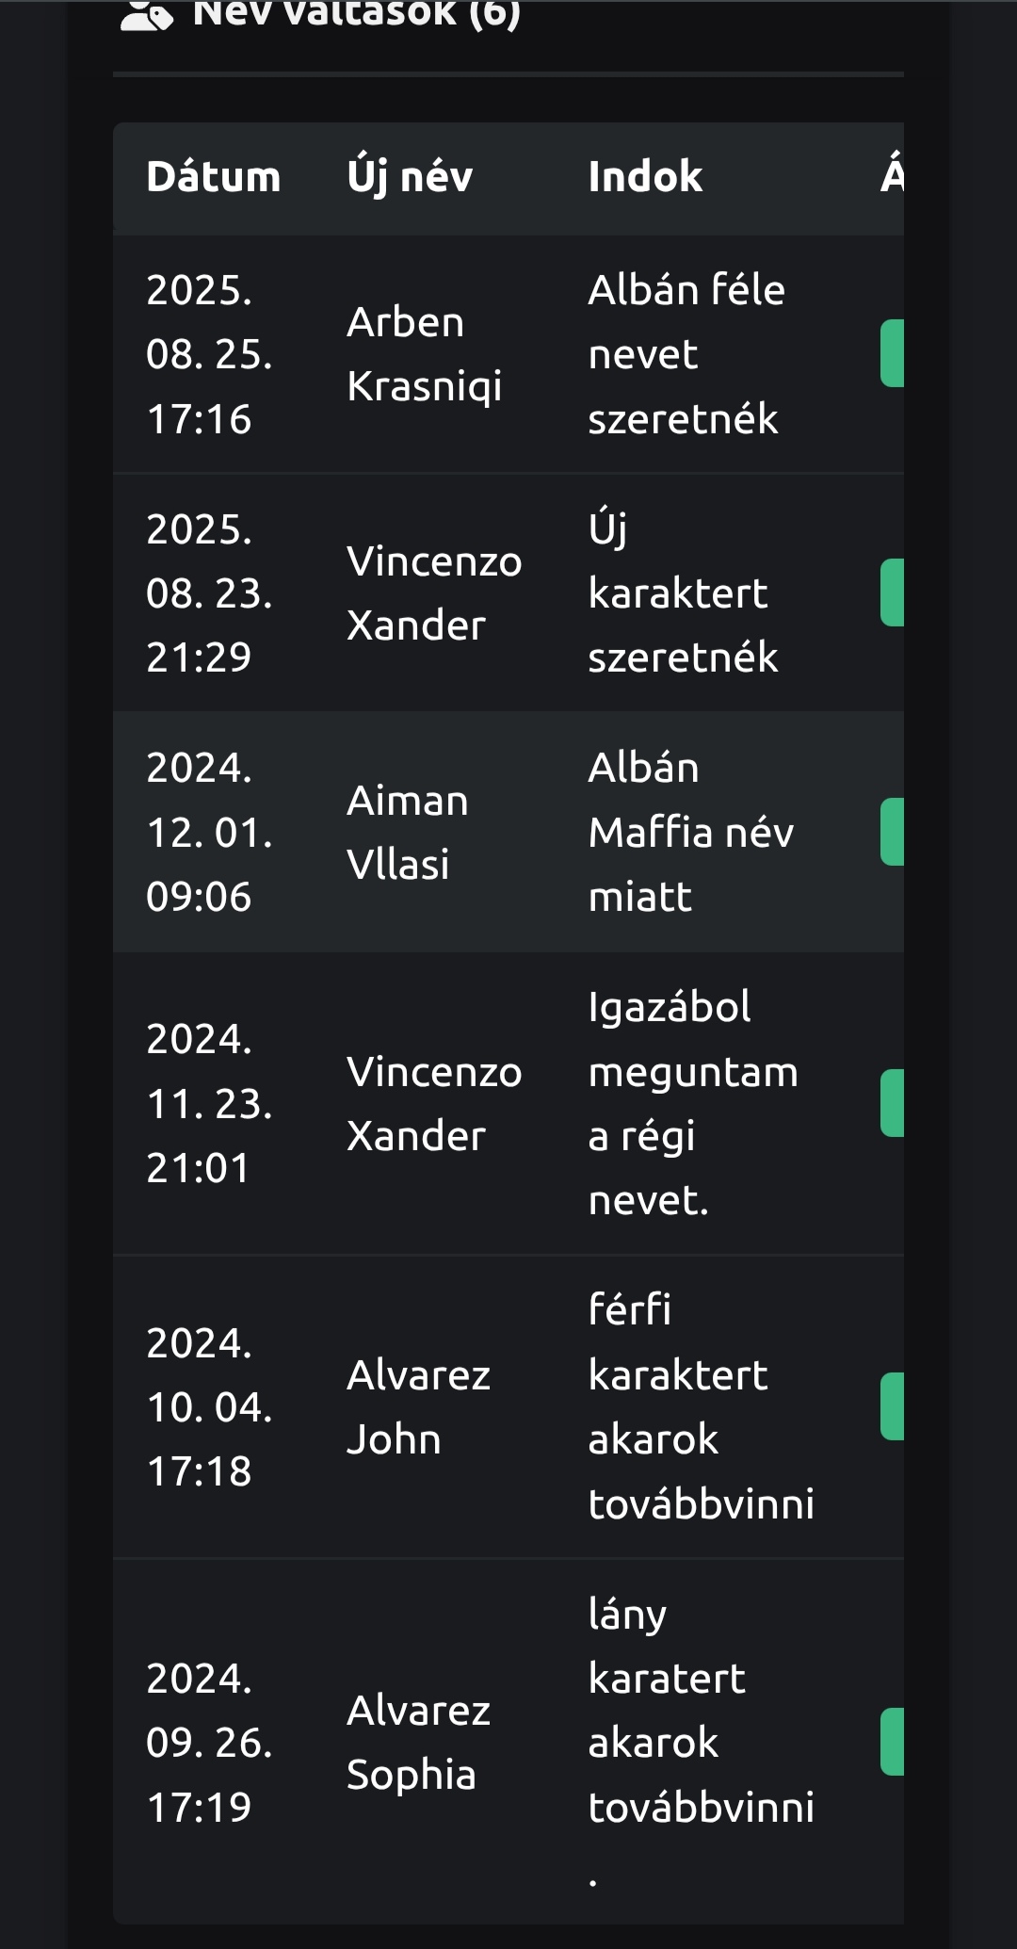Select the Alvarez John name cell
Screen dimensions: 1017x1949
tap(418, 1407)
